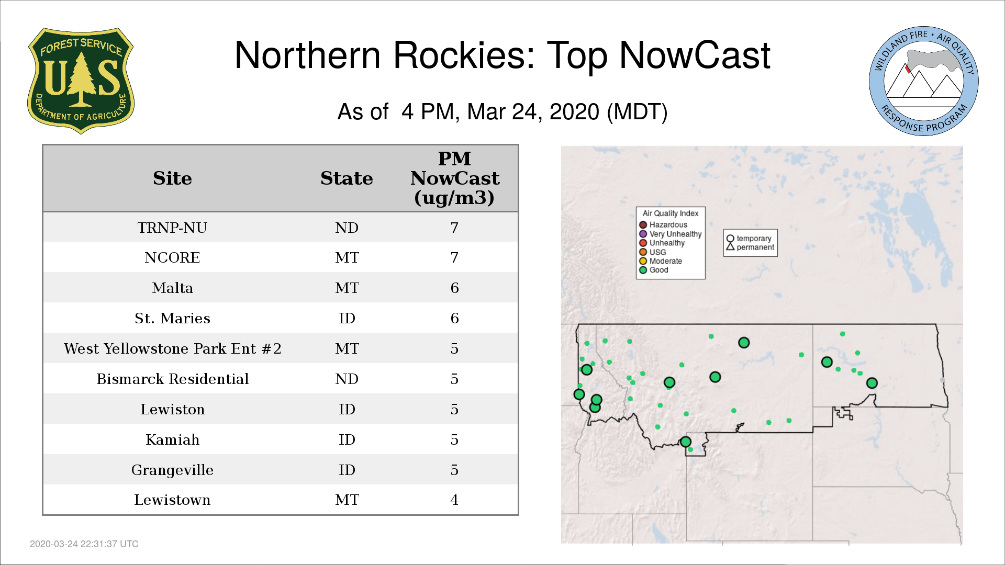Click the PM NowCast column header
The image size is (1005, 565).
454,178
